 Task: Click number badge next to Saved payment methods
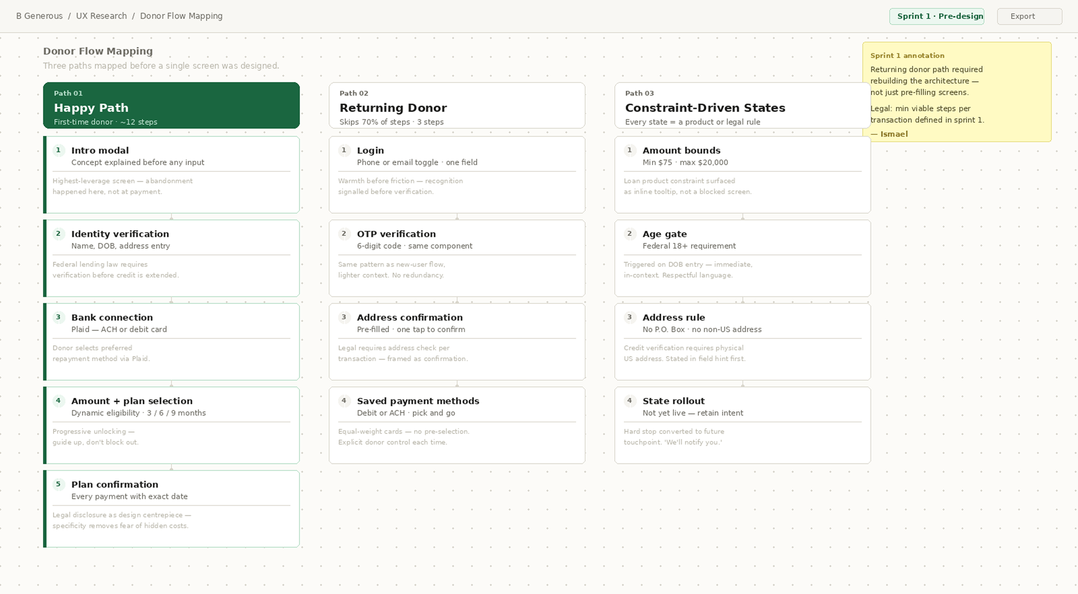coord(344,401)
